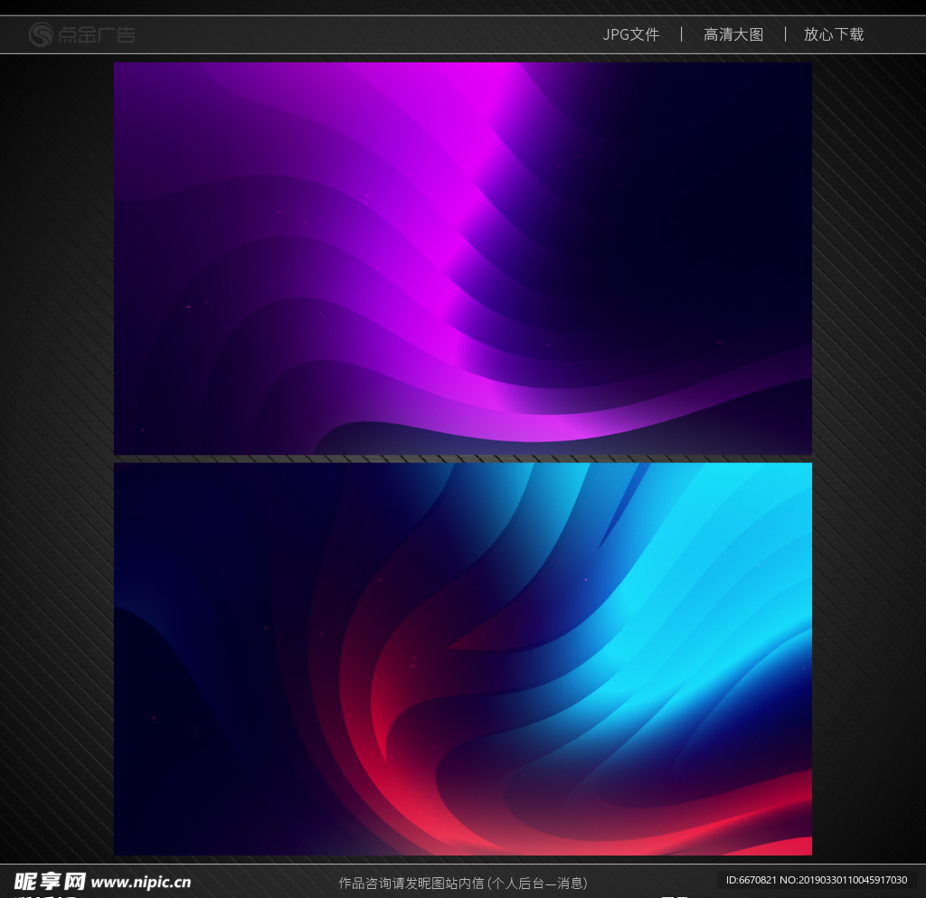This screenshot has height=898, width=926.
Task: Click the 放心下载 header link
Action: tap(834, 34)
